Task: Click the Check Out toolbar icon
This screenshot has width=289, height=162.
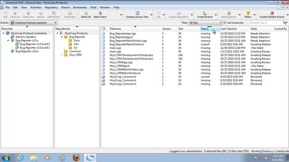Action: (28, 15)
